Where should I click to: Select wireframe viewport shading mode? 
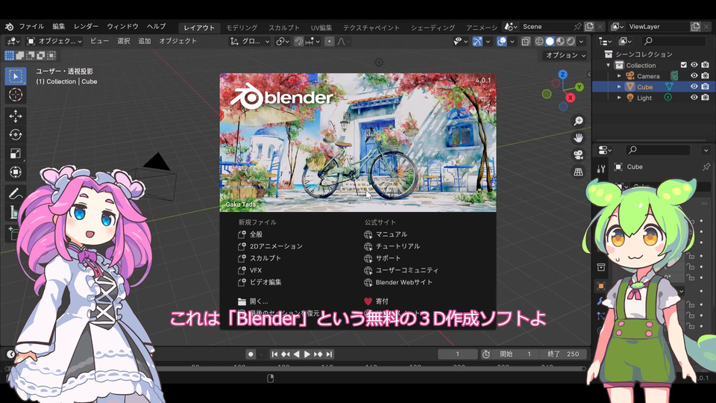point(539,41)
